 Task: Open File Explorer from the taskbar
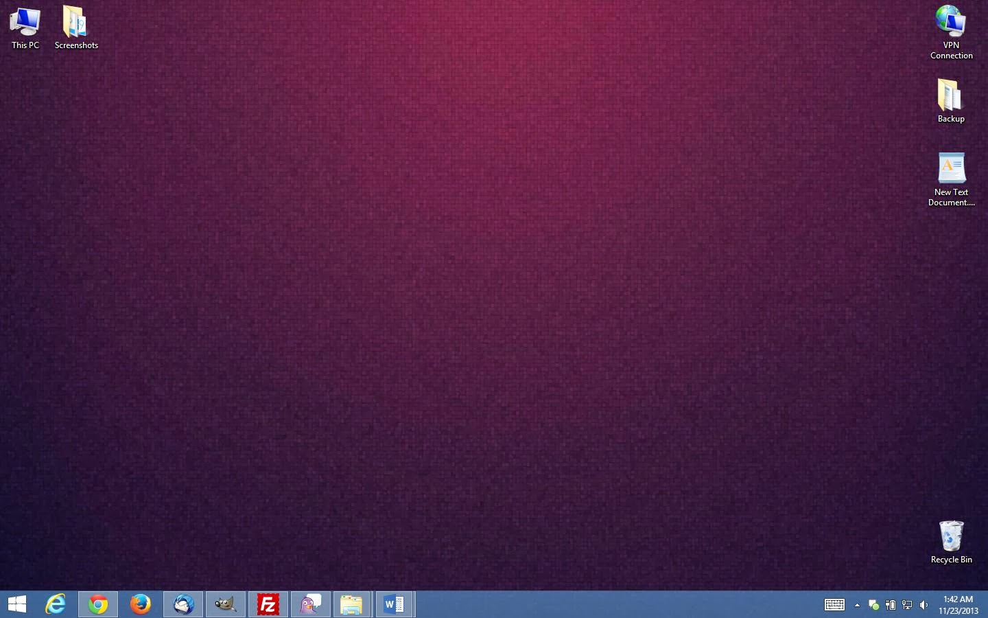pyautogui.click(x=352, y=604)
